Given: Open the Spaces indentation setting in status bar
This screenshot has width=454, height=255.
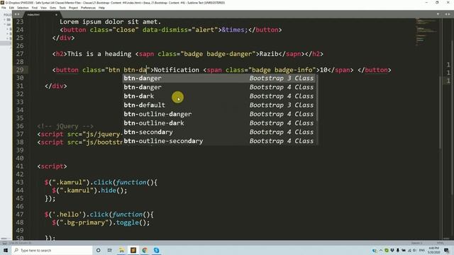Looking at the screenshot, I should (x=416, y=243).
